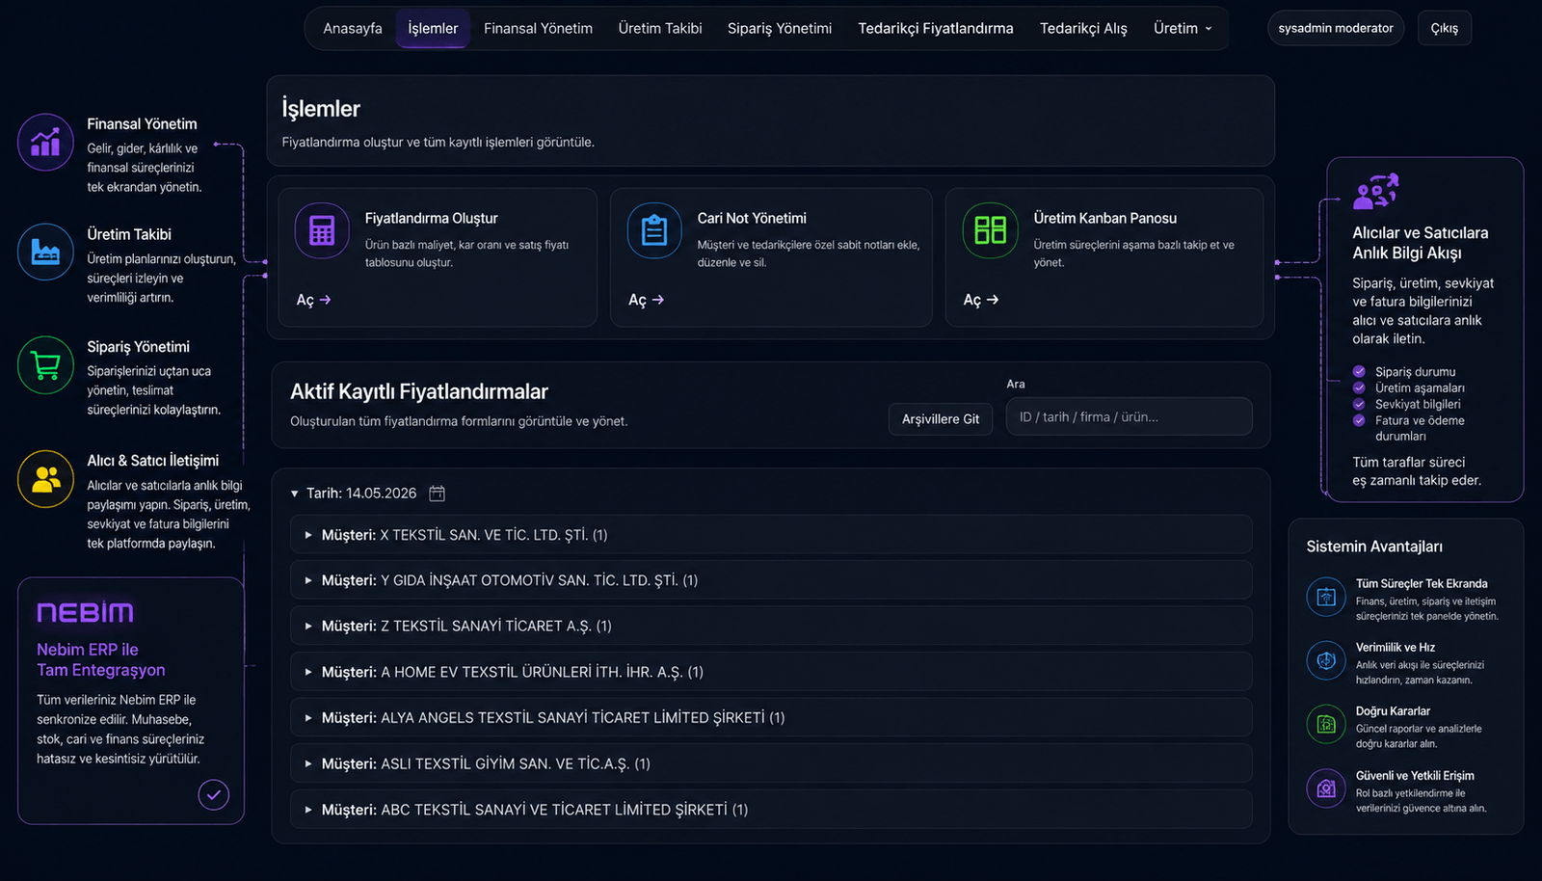
Task: Expand the ASLI TEXSTİL GİYİM row
Action: pos(771,763)
